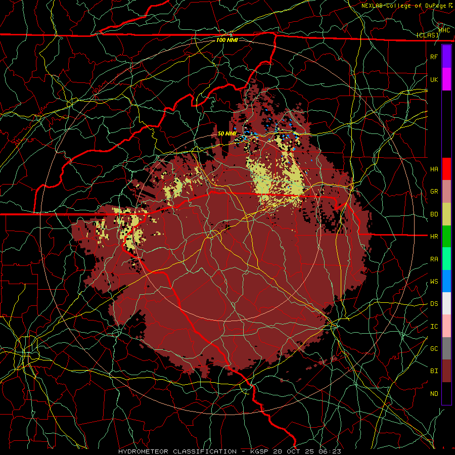Viewport: 455px width, 455px height.
Task: Click the DS legend label
Action: [x=434, y=304]
